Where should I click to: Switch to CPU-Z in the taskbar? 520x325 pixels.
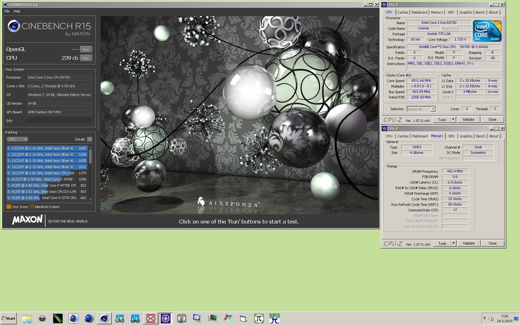point(166,318)
